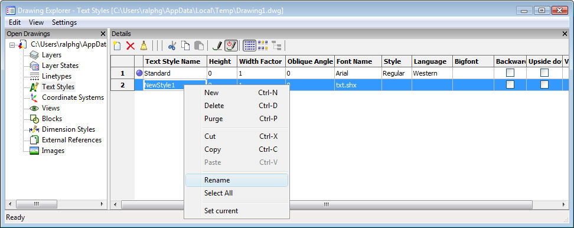The width and height of the screenshot is (574, 228).
Task: Select the Detail list view icon
Action: [x=250, y=45]
